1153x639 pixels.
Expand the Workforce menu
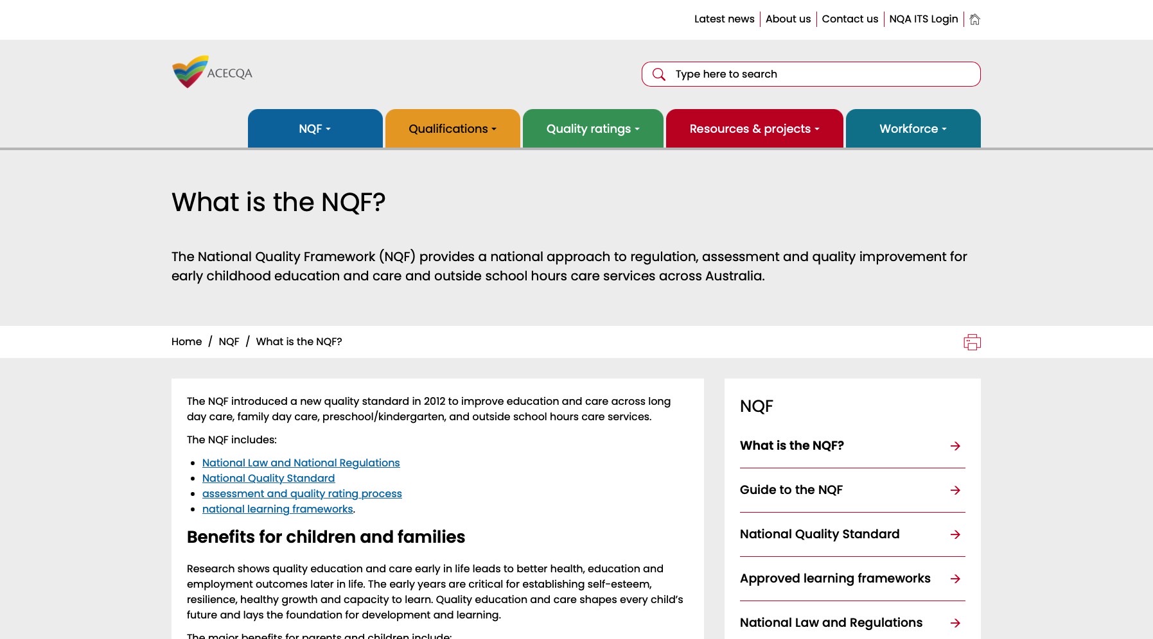pyautogui.click(x=913, y=129)
